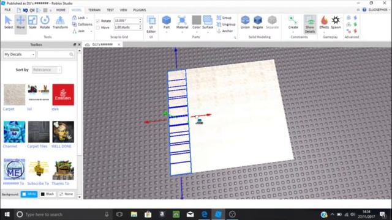Click the Collisions toggle in Tools
392x220 pixels.
(x=82, y=24)
